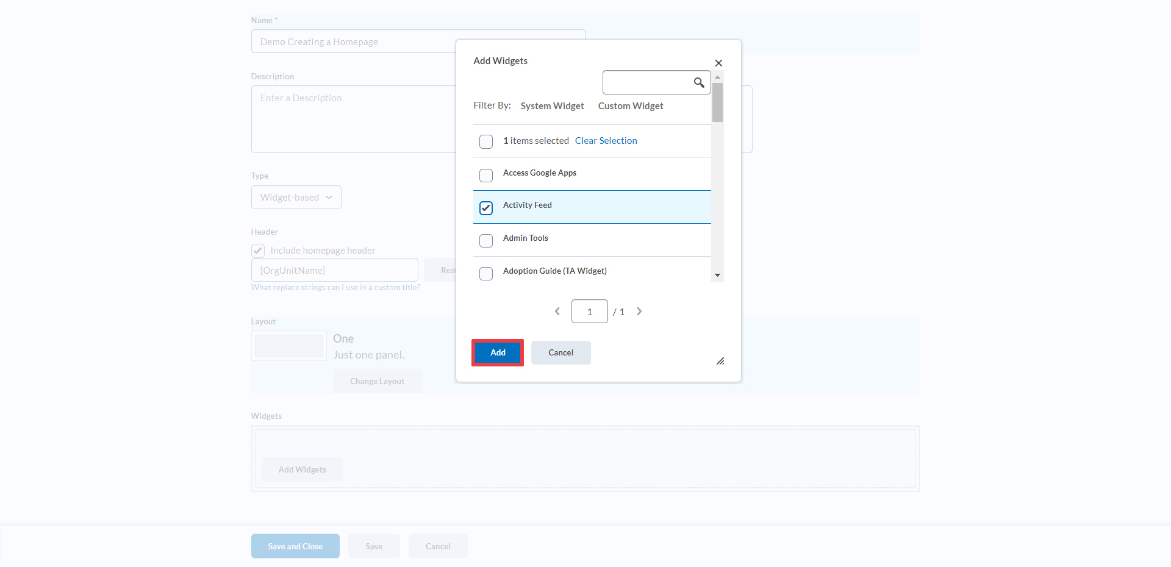Select Adoption Guide (TA Widget) checkbox

tap(486, 274)
